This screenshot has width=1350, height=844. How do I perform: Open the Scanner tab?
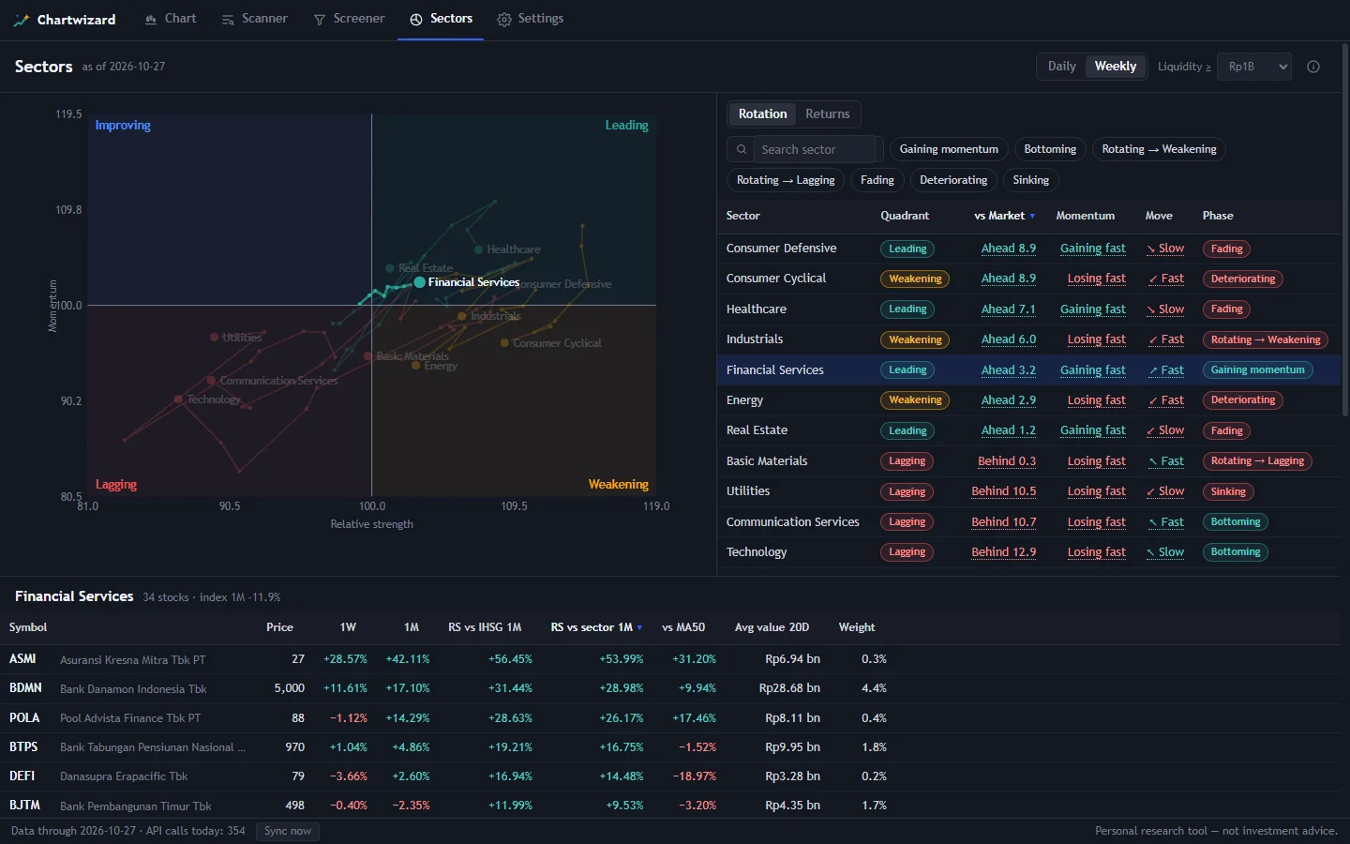click(254, 19)
